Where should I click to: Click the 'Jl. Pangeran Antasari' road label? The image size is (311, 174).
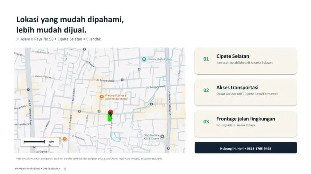coord(169,103)
